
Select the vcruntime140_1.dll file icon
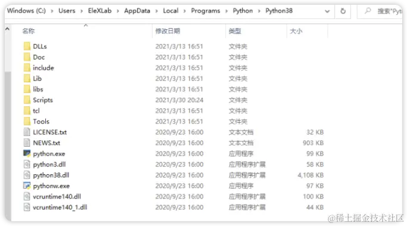[x=27, y=208]
